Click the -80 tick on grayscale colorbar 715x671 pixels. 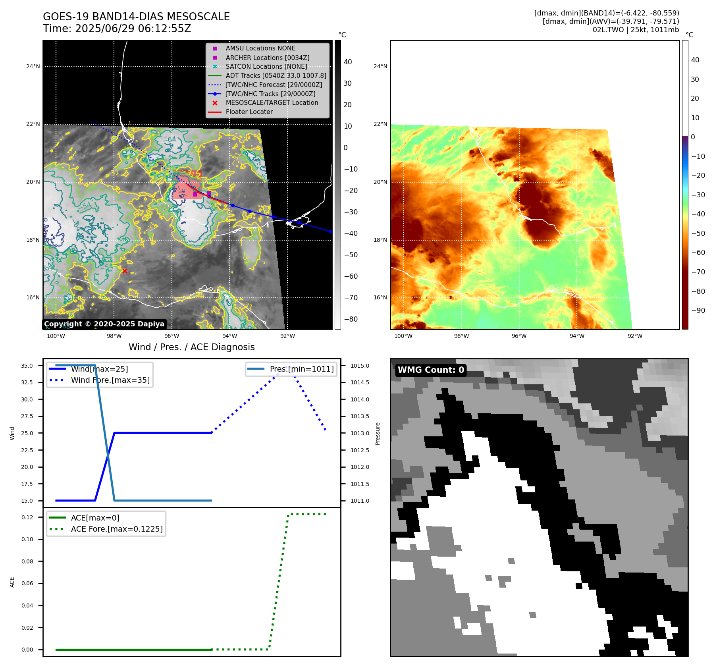pyautogui.click(x=351, y=319)
